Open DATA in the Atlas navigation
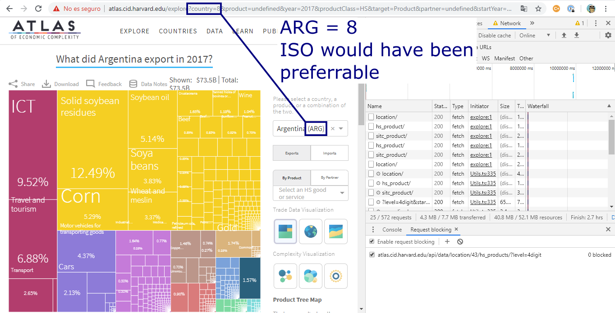 215,31
